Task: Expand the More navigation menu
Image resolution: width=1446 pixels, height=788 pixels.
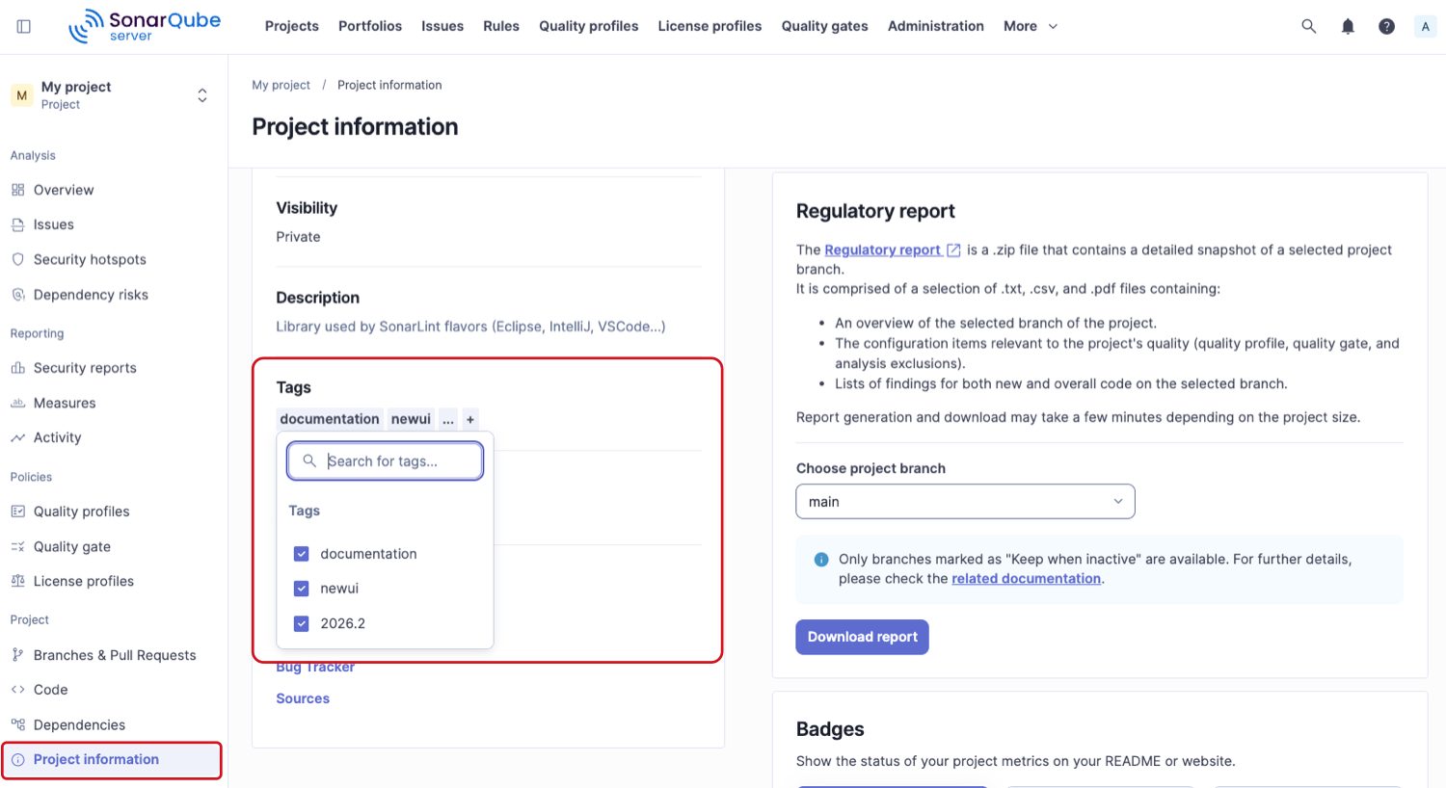Action: [x=1029, y=26]
